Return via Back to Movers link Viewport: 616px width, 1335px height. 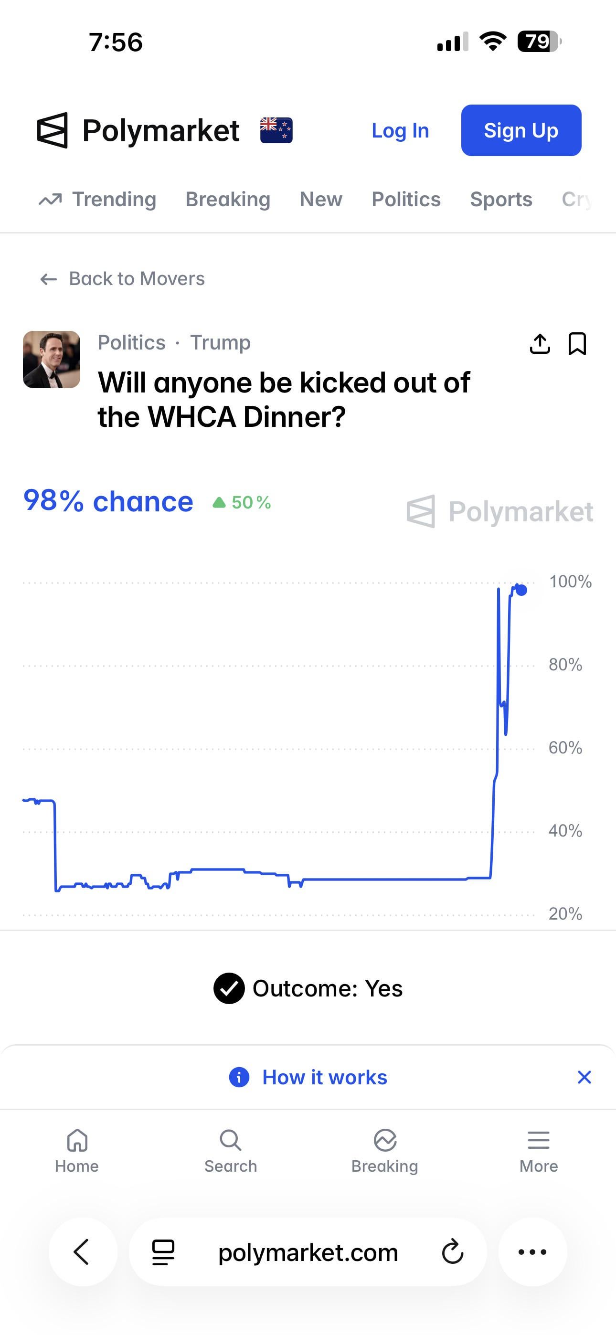click(x=122, y=279)
